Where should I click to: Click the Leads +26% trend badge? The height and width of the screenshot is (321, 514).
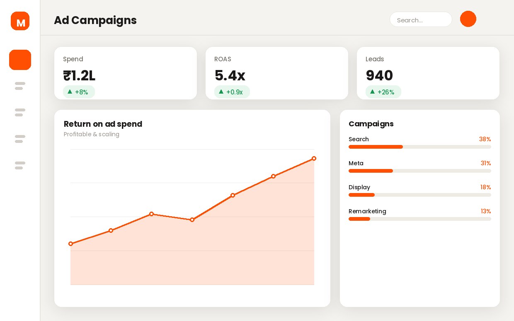point(383,92)
